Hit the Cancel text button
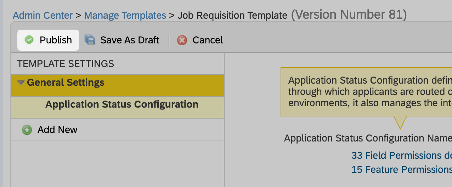This screenshot has height=187, width=452. 208,40
